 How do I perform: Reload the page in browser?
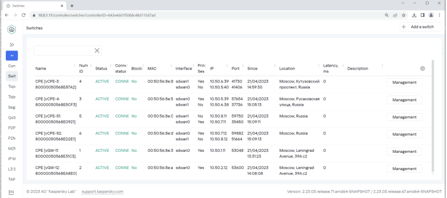pos(24,15)
